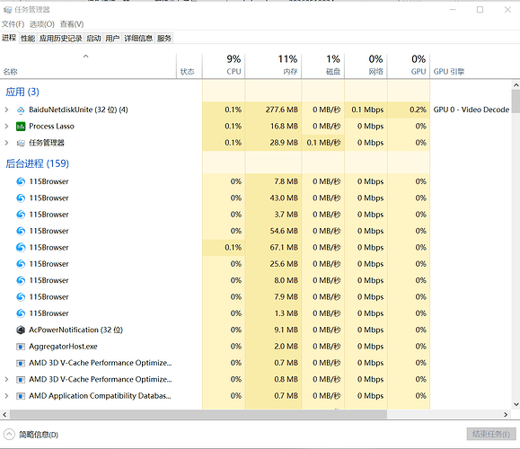The height and width of the screenshot is (449, 520).
Task: Click the green Process Lasso icon
Action: point(21,127)
